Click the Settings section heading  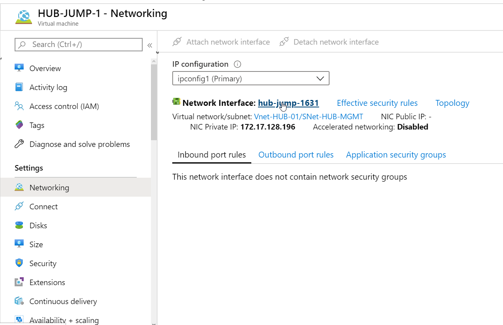[x=29, y=168]
